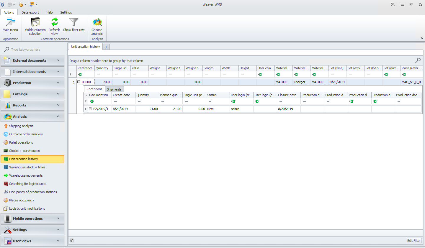Toggle the active filter checkbox
The height and width of the screenshot is (248, 425).
[71, 241]
